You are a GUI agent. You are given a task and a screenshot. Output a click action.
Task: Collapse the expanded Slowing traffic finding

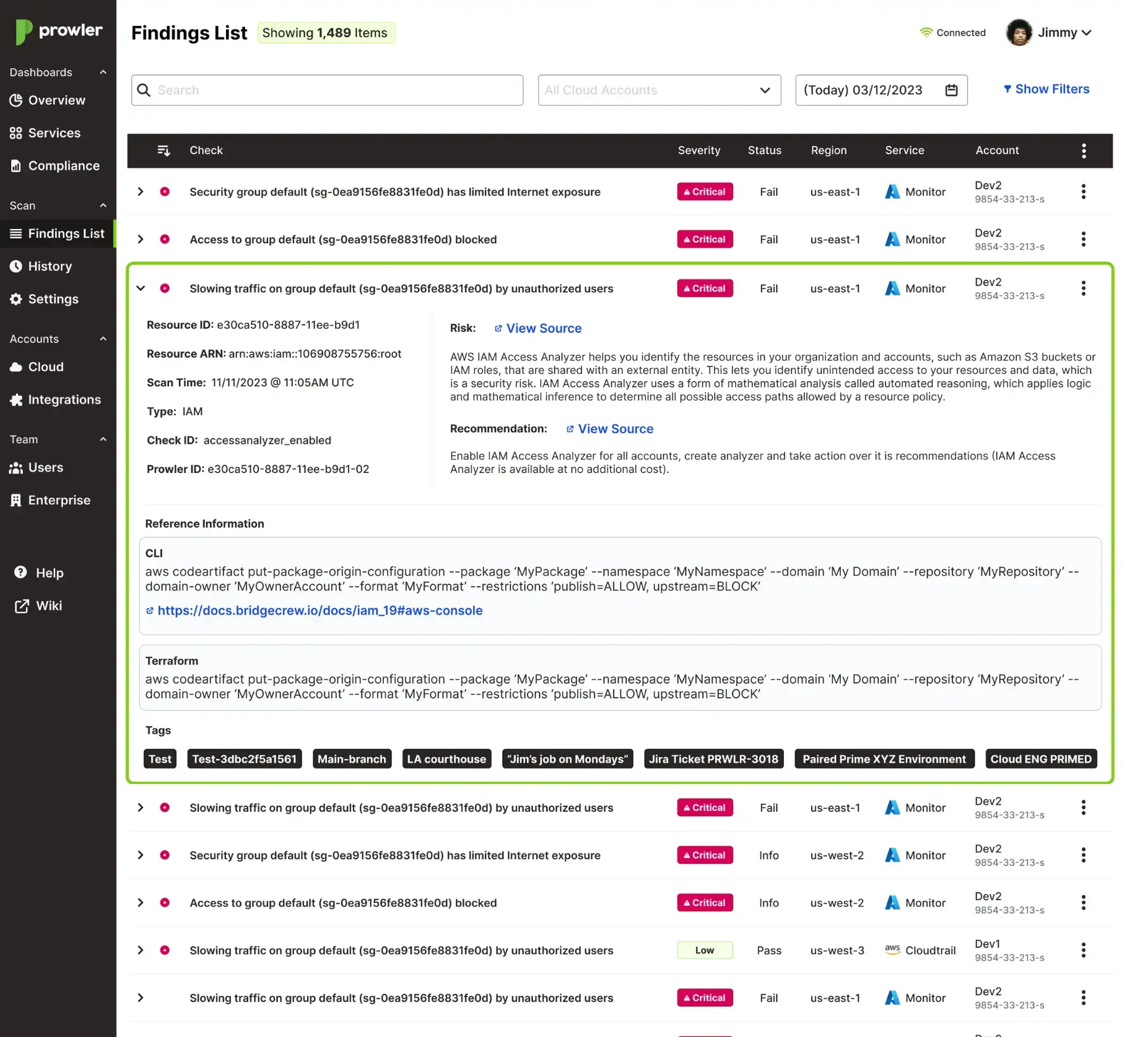click(x=141, y=289)
